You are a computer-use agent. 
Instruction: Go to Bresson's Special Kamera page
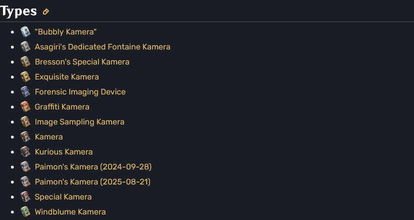click(x=82, y=62)
